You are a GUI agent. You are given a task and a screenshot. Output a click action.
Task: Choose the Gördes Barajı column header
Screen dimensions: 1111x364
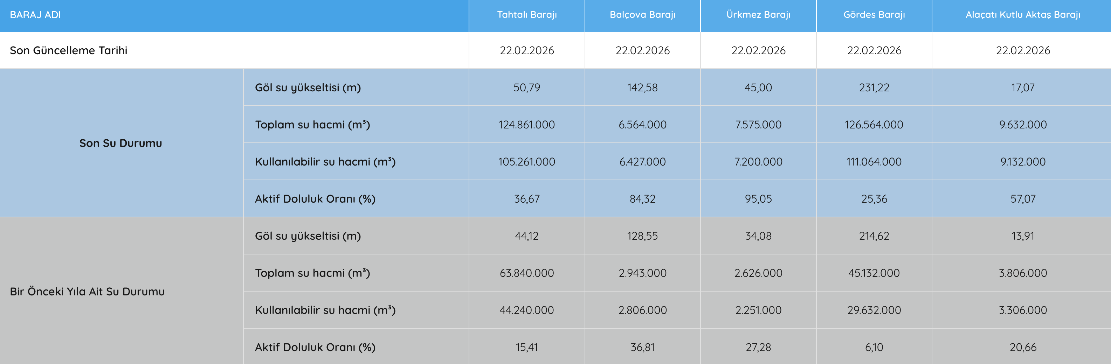tap(874, 15)
